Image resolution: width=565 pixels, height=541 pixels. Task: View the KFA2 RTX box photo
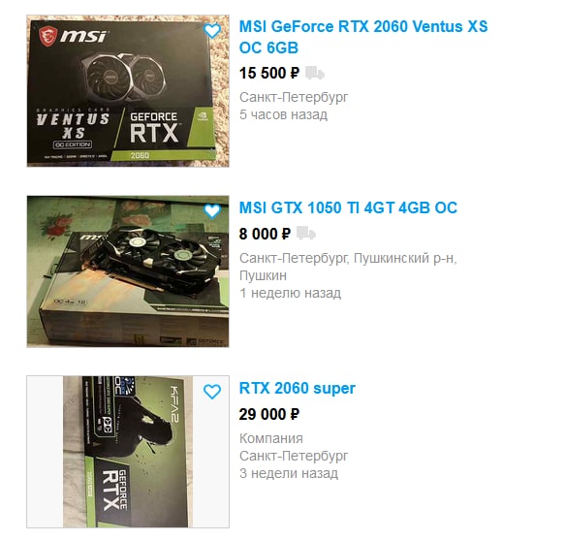128,452
